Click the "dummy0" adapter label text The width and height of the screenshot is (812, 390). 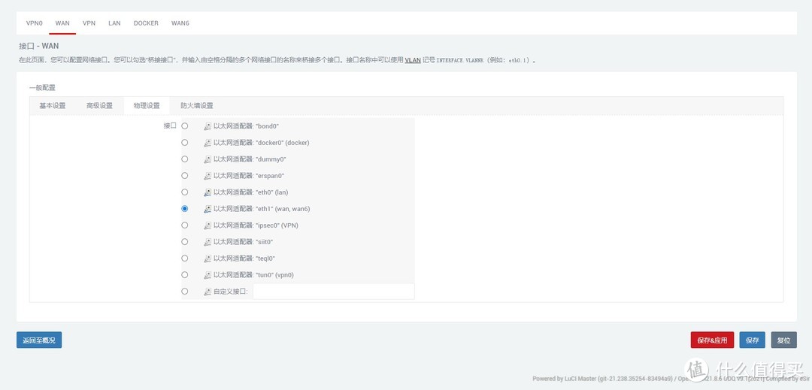point(250,159)
